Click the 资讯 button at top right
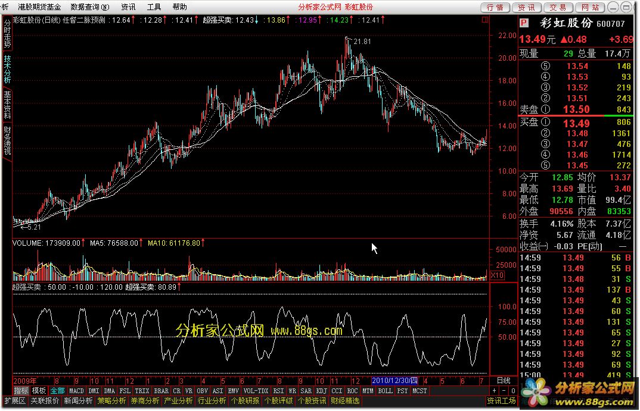Image resolution: width=640 pixels, height=411 pixels. pos(527,7)
